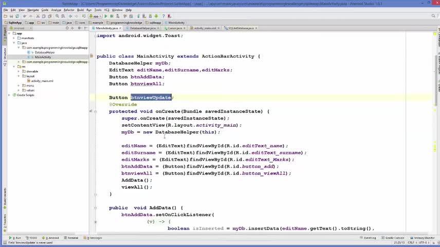Click the Synchronize toolbar icon
This screenshot has width=440, height=247.
[17, 16]
